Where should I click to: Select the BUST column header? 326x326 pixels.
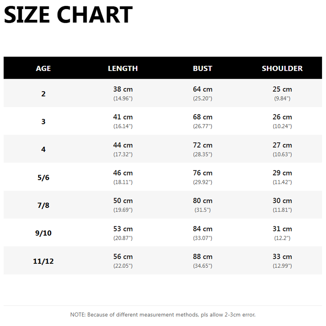(x=203, y=68)
